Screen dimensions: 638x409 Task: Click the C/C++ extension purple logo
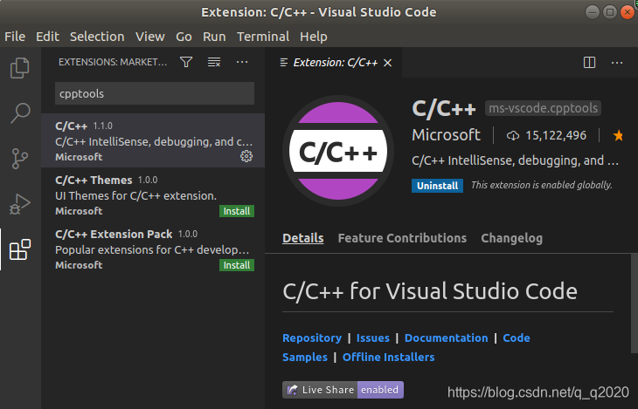(x=337, y=151)
